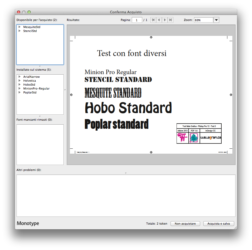252x250 pixels.
Task: Go to first page button
Action: 153,20
